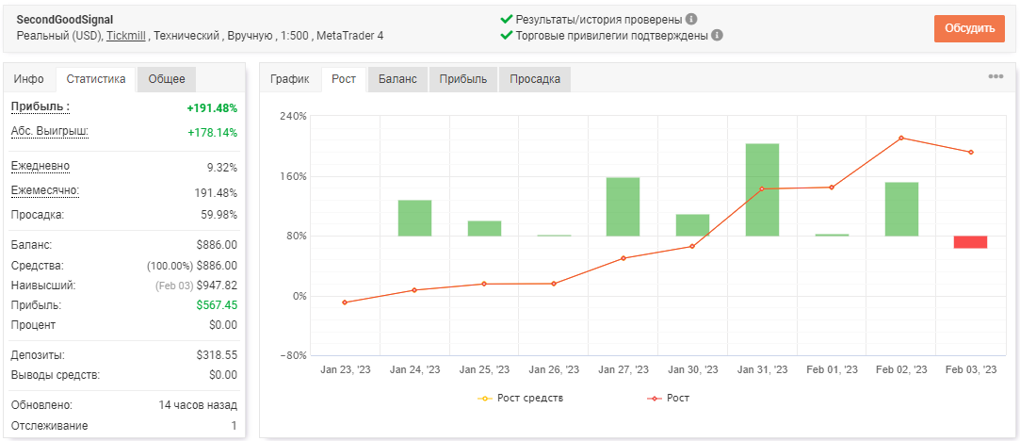
Task: Click the +178.14% absolute gain value
Action: click(x=212, y=133)
